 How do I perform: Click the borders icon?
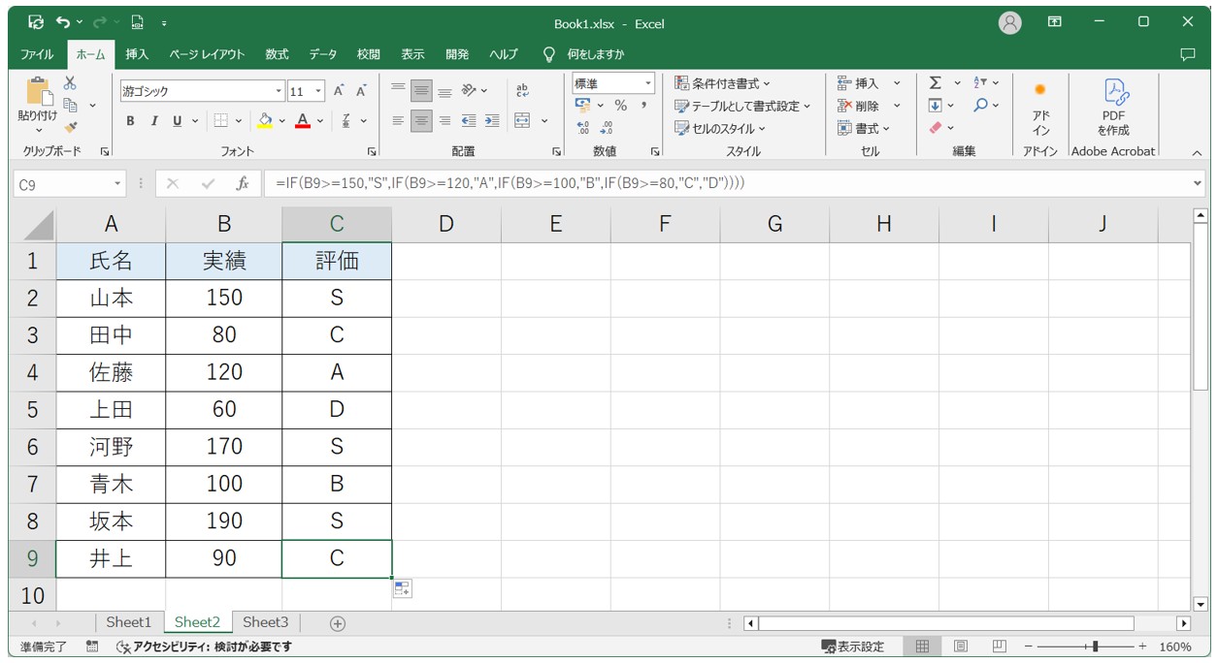pos(220,121)
